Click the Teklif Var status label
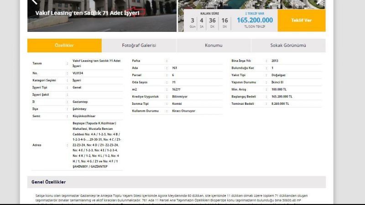Screen dimensions: 365x205 click(x=255, y=14)
